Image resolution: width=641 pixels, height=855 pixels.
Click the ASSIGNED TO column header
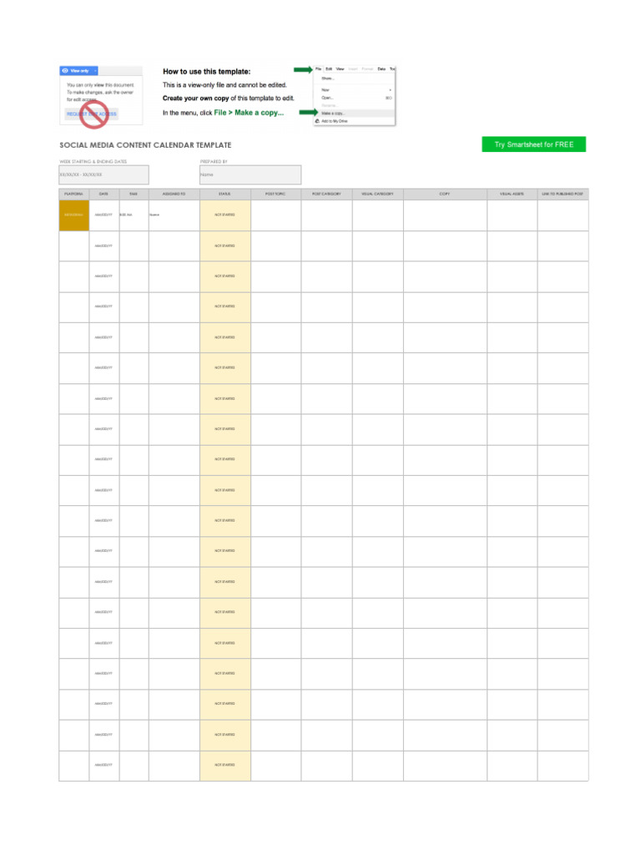tap(174, 194)
